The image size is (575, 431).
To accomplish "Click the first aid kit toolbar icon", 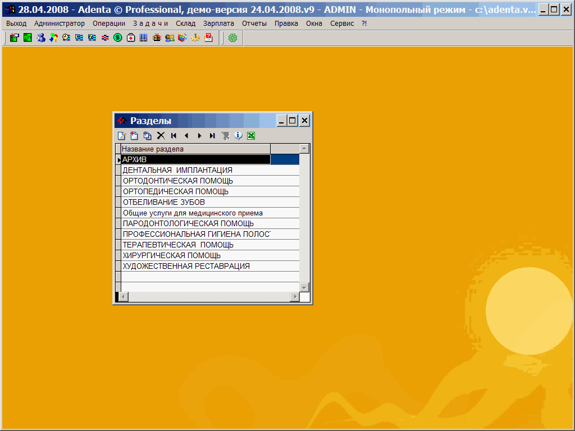I will point(131,38).
